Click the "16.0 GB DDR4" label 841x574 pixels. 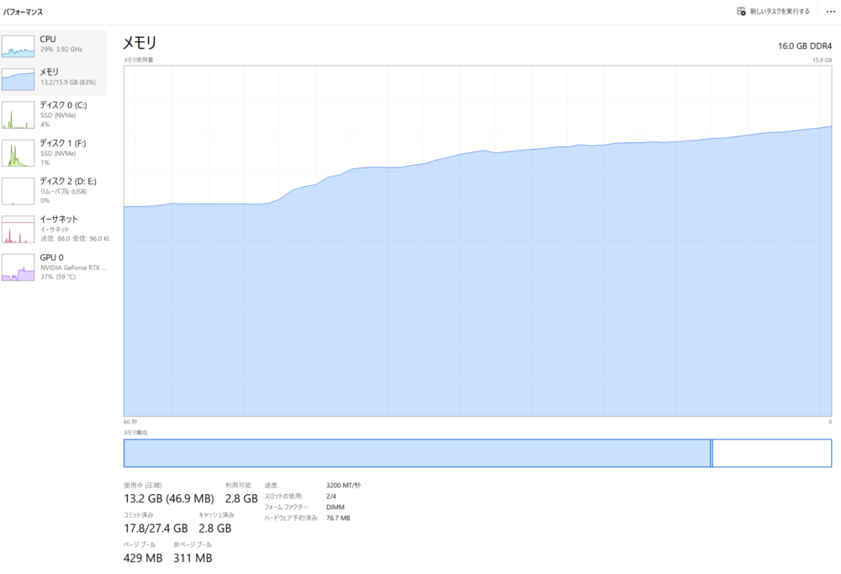coord(805,46)
